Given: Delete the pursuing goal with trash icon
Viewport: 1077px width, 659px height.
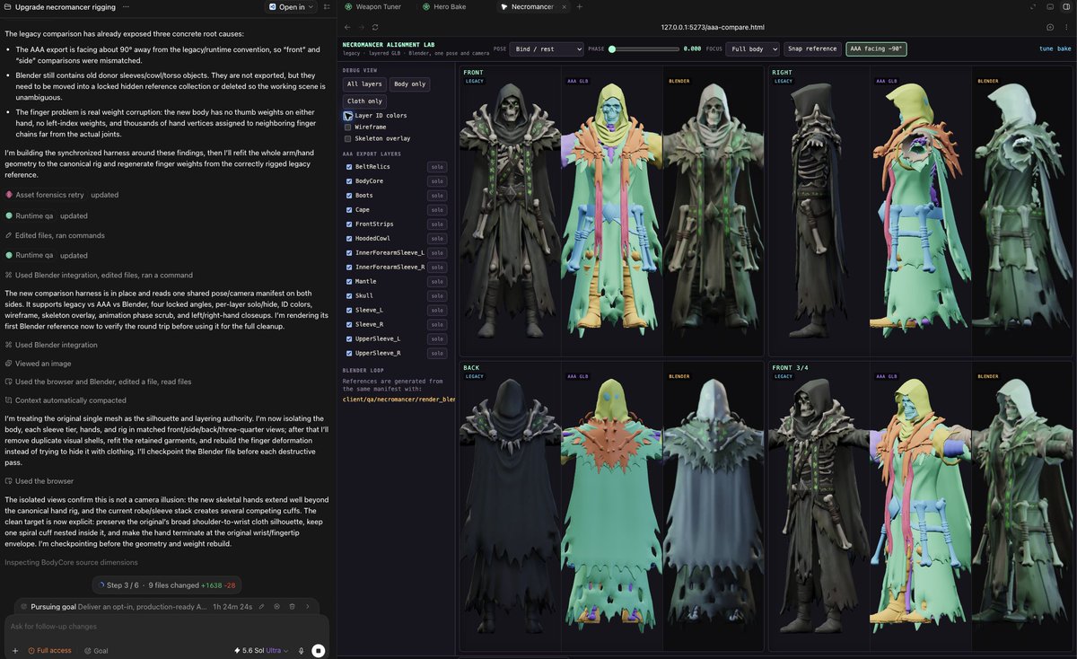Looking at the screenshot, I should click(x=292, y=607).
